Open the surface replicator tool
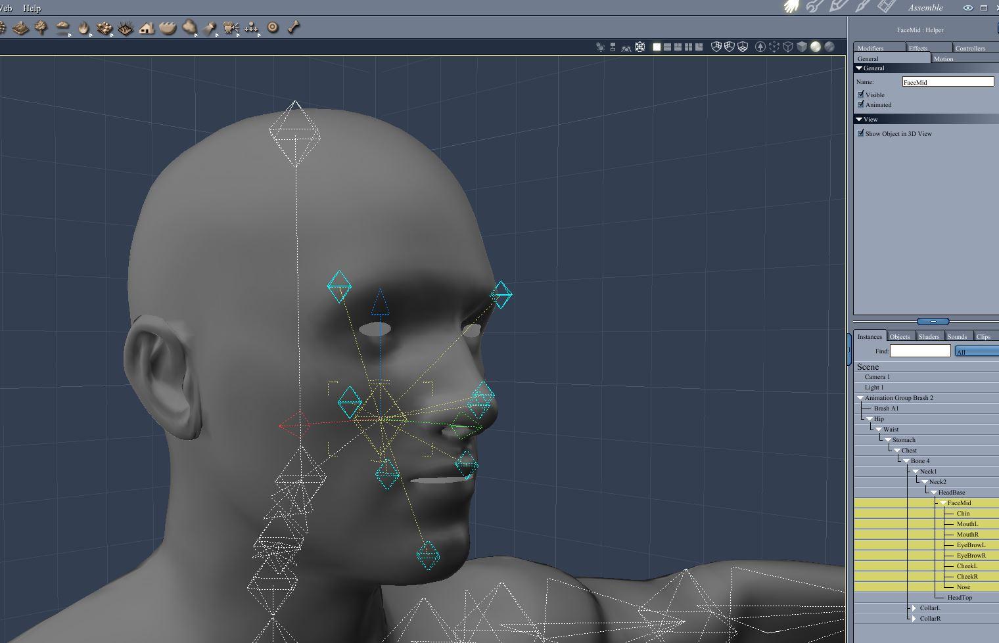 pos(105,28)
